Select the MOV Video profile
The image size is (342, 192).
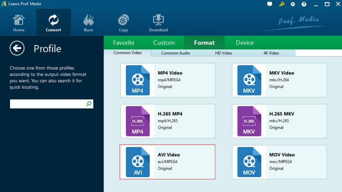click(279, 162)
